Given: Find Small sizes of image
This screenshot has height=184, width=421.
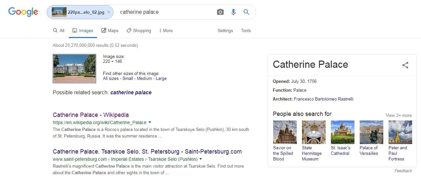Looking at the screenshot, I should pyautogui.click(x=128, y=79).
